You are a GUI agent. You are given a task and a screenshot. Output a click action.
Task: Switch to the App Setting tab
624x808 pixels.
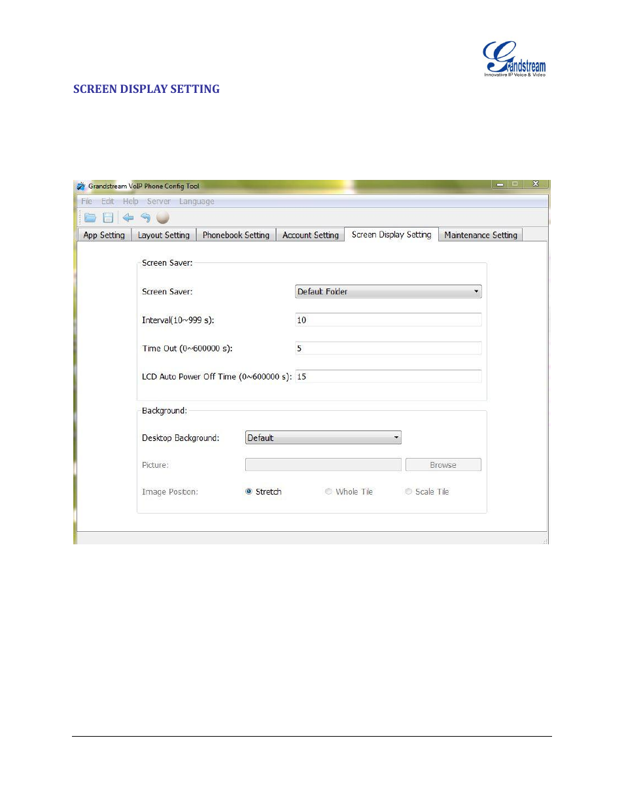(x=104, y=235)
